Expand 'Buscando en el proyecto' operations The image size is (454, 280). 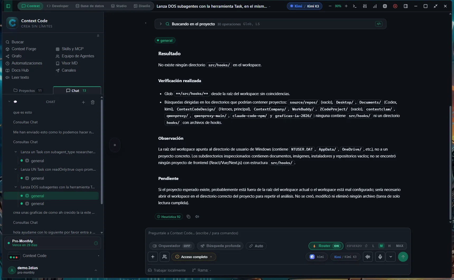coord(160,24)
